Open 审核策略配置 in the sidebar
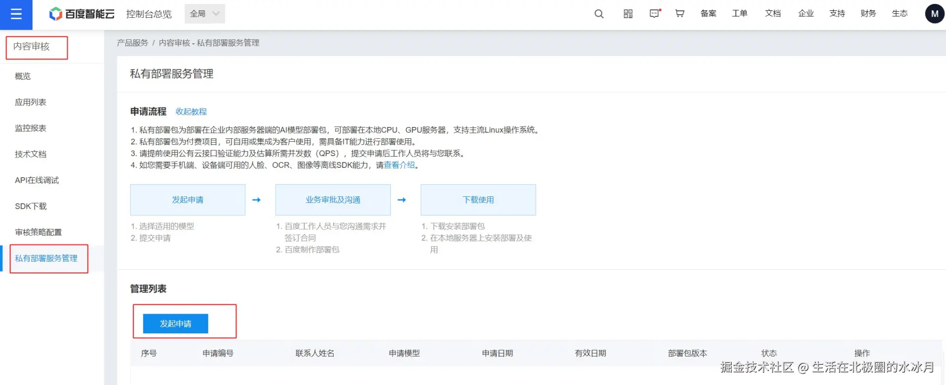946x385 pixels. (x=38, y=232)
